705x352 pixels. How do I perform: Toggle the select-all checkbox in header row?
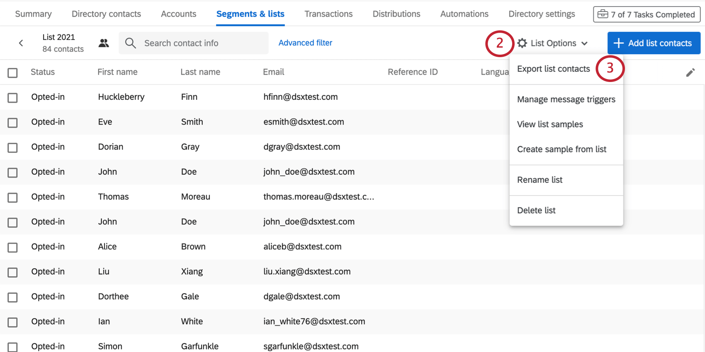13,73
